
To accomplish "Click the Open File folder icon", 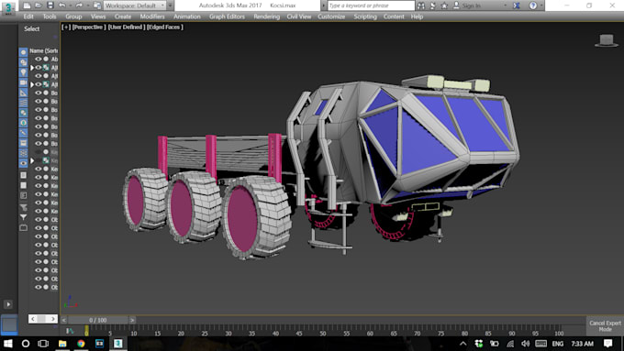I will tap(39, 5).
